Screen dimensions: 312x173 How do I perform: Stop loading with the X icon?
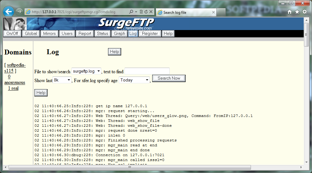151,12
